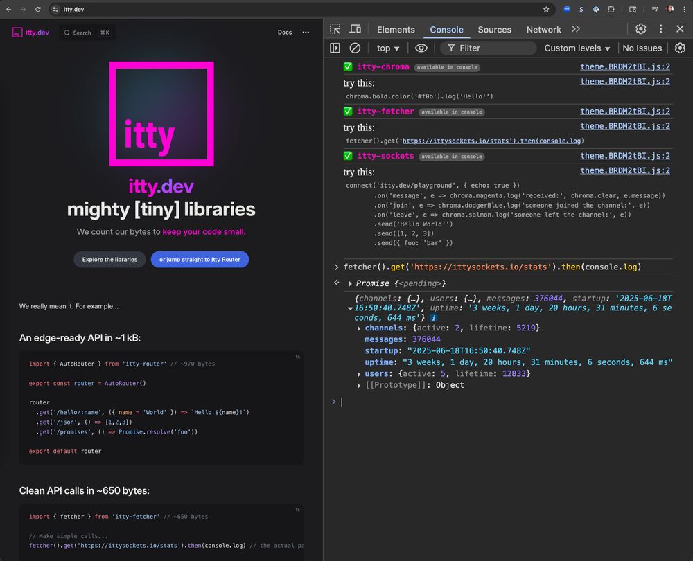The image size is (693, 561).
Task: Open Docs in the site header
Action: point(285,33)
